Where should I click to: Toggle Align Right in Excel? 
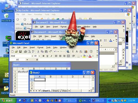tap(64, 56)
